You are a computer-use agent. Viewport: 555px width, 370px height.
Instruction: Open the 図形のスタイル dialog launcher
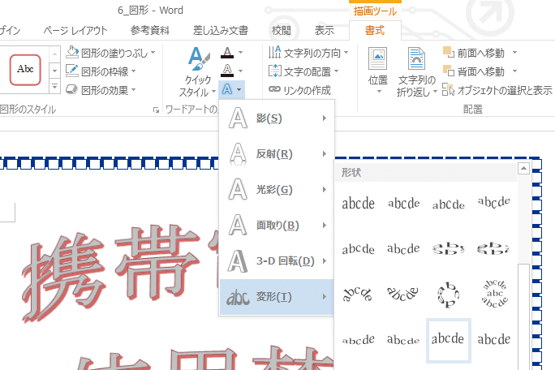(156, 110)
